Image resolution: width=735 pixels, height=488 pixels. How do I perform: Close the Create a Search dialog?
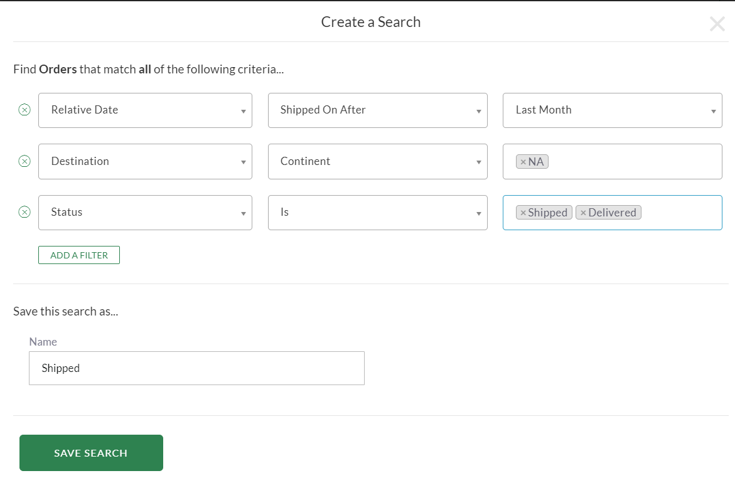tap(717, 24)
